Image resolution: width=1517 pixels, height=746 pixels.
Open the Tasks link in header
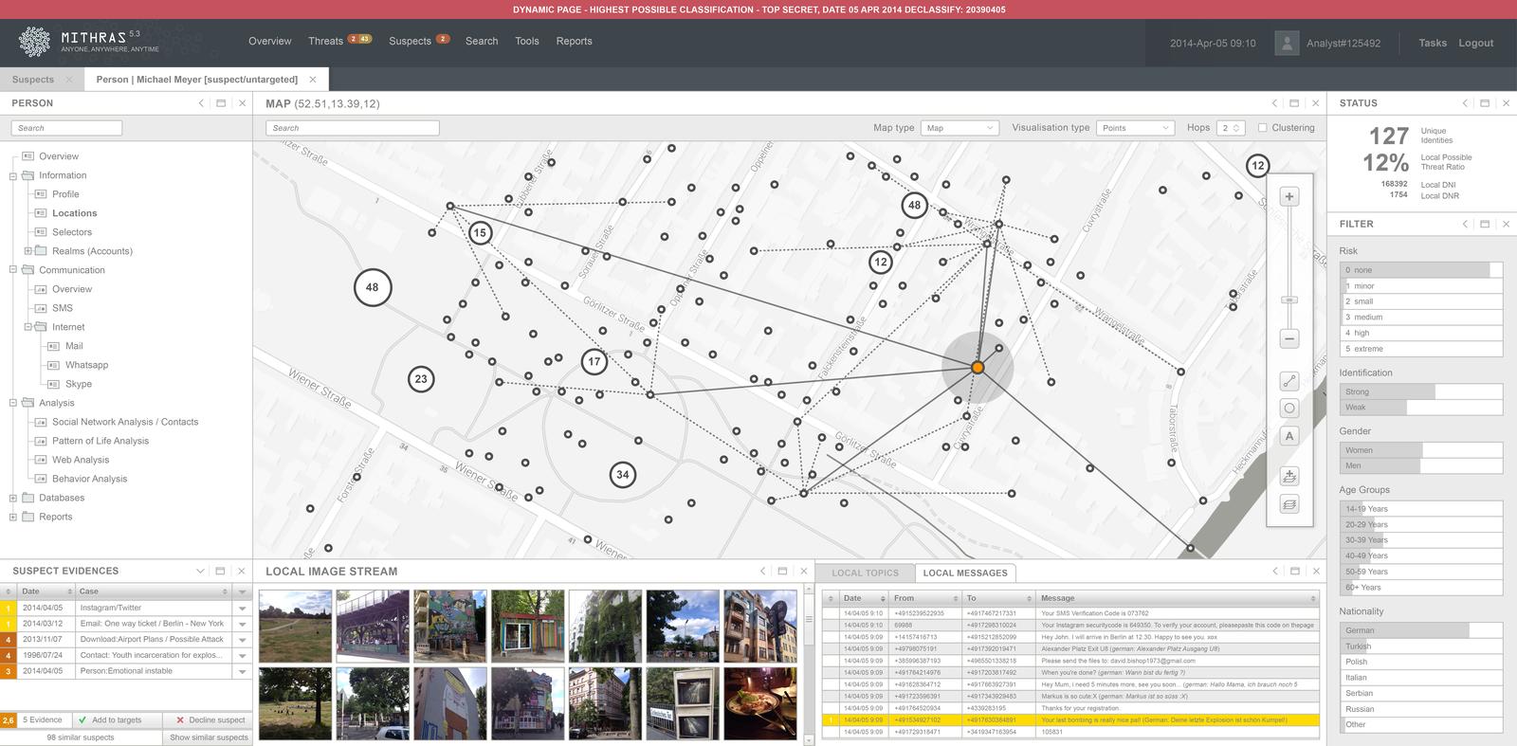pyautogui.click(x=1433, y=43)
